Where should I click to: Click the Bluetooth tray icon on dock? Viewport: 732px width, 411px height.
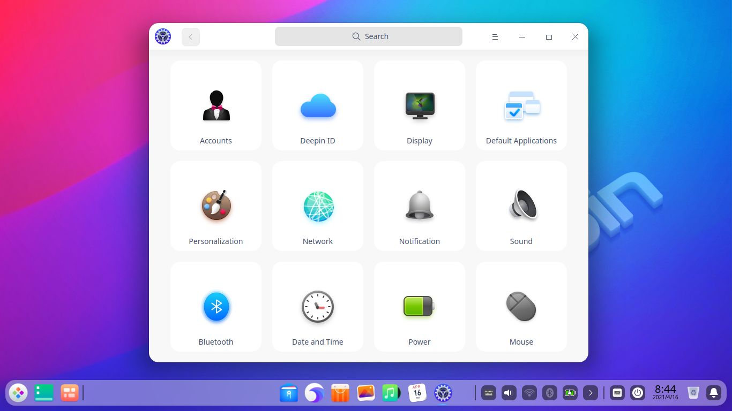[x=550, y=393]
